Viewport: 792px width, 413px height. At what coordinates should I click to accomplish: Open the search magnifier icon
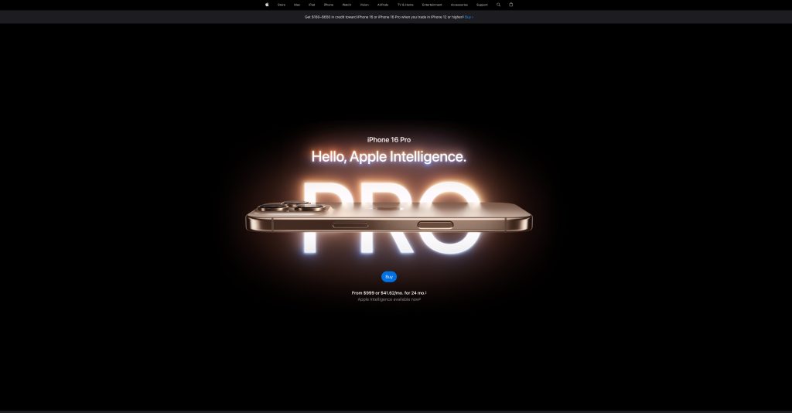pos(499,5)
